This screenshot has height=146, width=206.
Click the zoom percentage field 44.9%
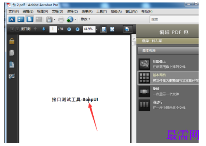(x=89, y=29)
